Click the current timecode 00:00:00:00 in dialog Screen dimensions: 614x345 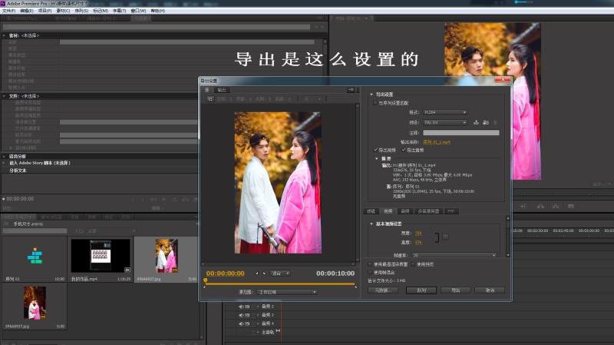point(225,274)
